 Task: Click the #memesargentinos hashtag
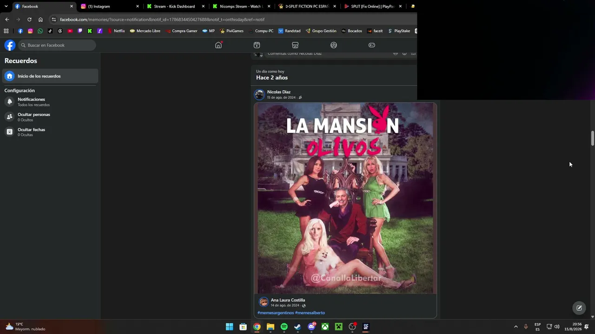coord(276,313)
